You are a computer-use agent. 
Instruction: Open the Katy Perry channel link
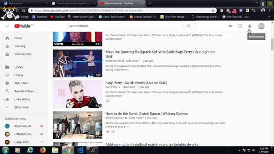111,87
